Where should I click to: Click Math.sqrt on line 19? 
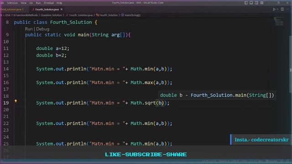pyautogui.click(x=143, y=103)
